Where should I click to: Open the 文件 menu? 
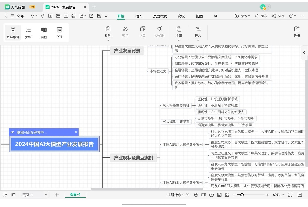pyautogui.click(x=20, y=16)
